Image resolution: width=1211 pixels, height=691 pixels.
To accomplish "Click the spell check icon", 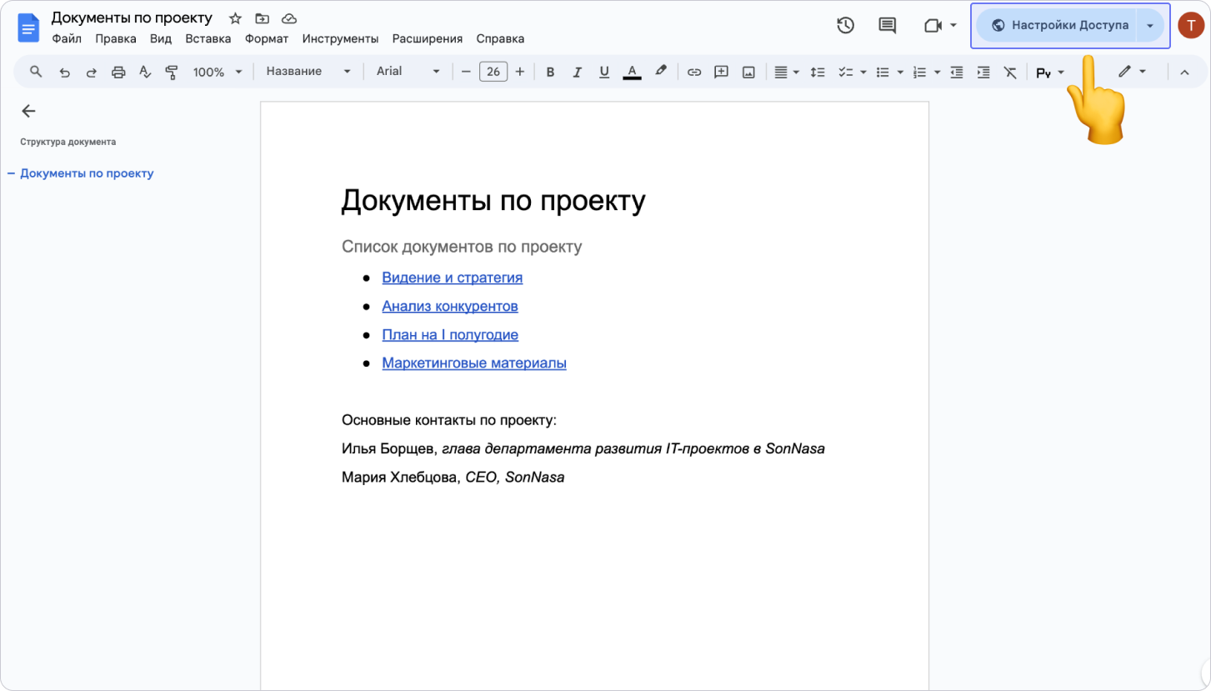I will coord(145,73).
